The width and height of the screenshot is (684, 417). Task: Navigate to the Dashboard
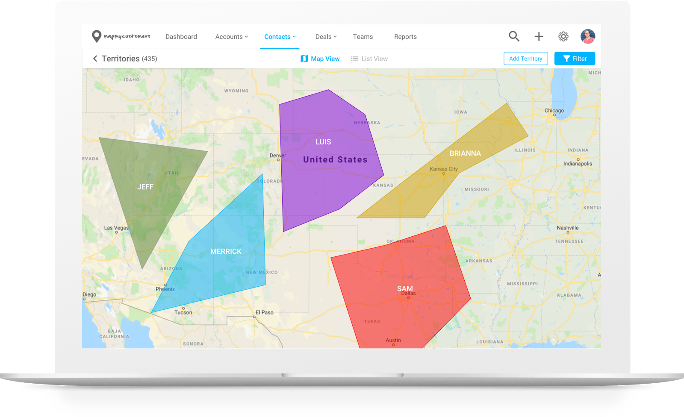pyautogui.click(x=181, y=36)
